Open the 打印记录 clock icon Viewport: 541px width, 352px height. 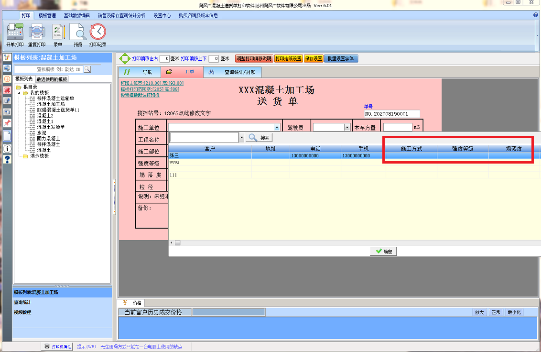[x=98, y=33]
